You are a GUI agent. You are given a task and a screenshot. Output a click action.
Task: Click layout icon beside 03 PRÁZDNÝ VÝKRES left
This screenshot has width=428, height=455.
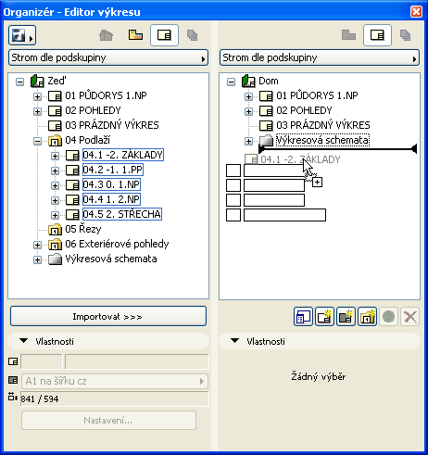(55, 125)
